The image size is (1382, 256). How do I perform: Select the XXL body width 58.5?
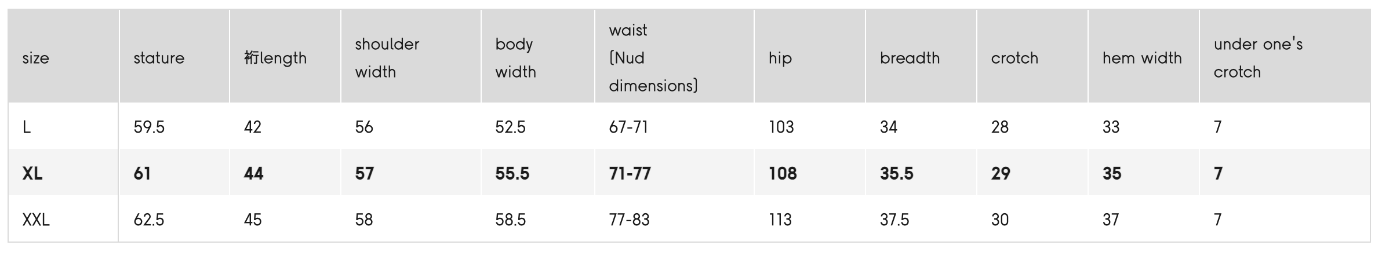pyautogui.click(x=510, y=220)
